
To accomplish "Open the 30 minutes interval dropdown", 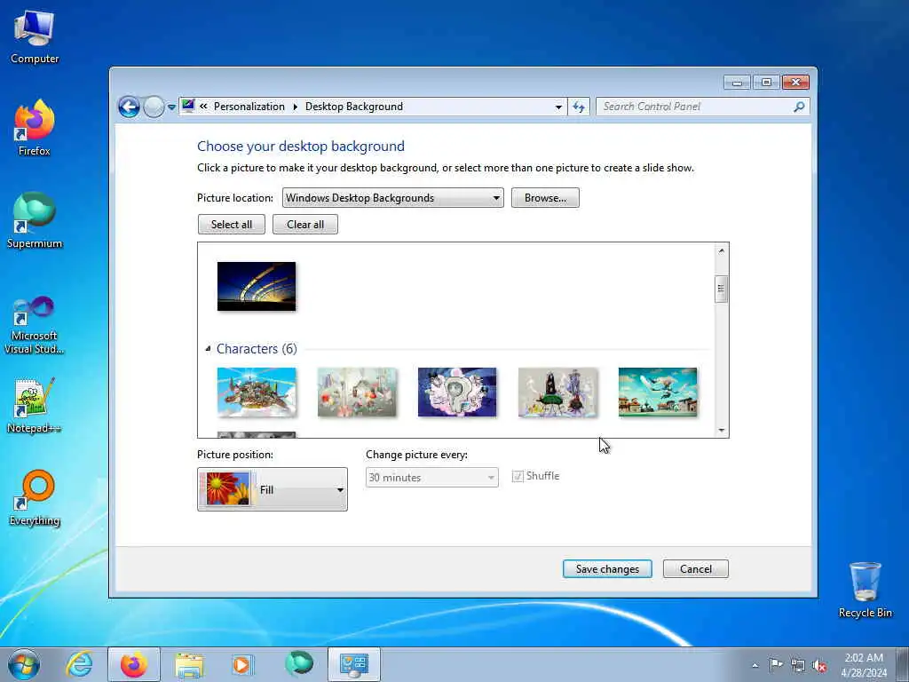I will pyautogui.click(x=432, y=477).
